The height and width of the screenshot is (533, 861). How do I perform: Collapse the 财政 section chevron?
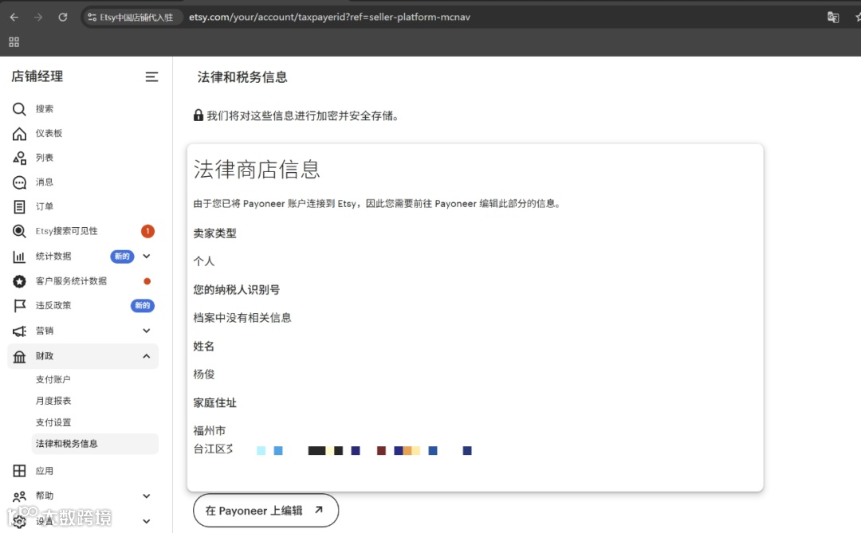click(x=147, y=356)
